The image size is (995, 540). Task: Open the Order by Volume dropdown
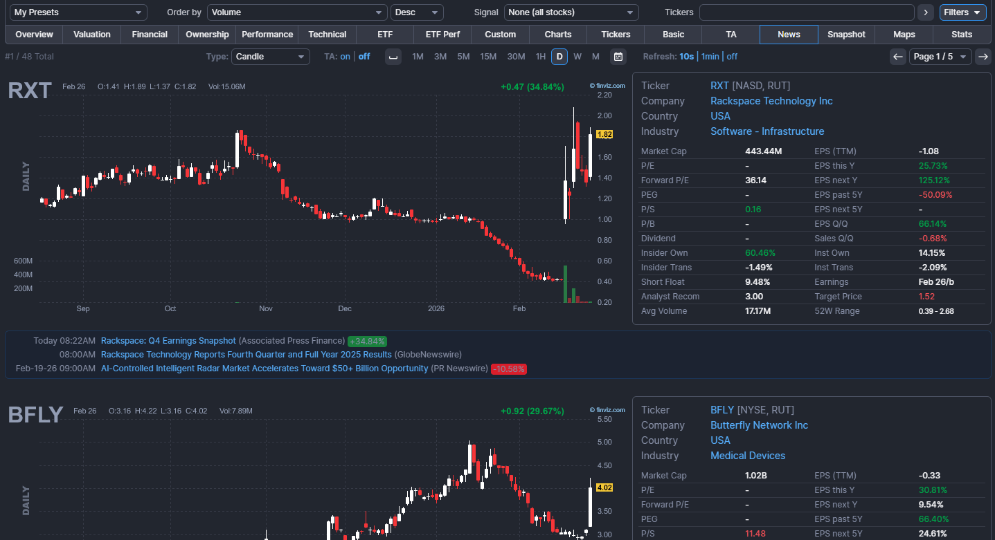pos(297,12)
